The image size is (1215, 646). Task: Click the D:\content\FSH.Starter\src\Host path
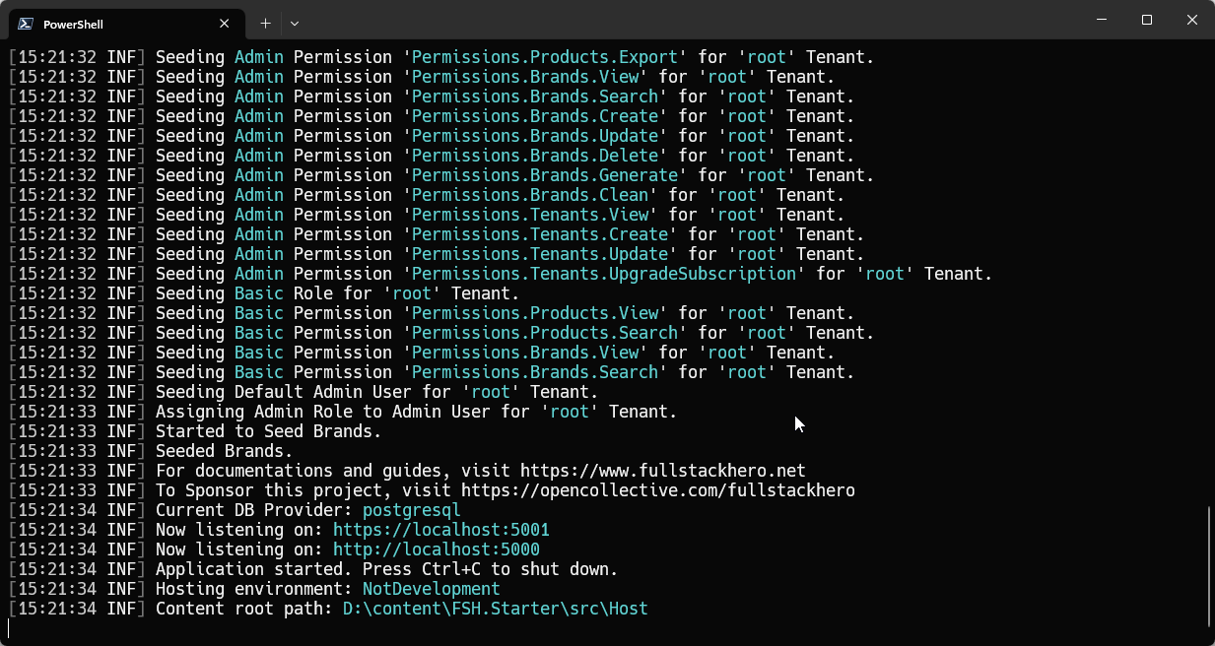(495, 609)
